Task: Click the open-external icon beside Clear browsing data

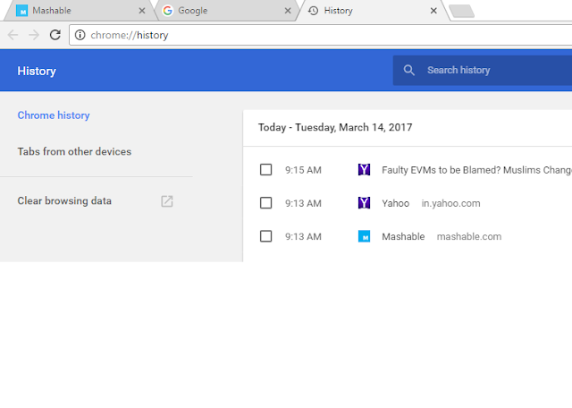Action: (167, 201)
